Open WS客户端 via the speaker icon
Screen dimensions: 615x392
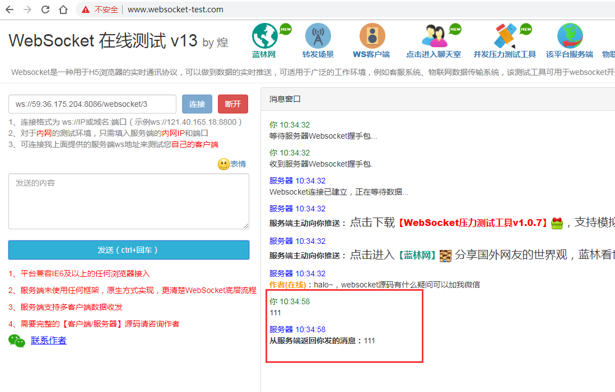[372, 35]
